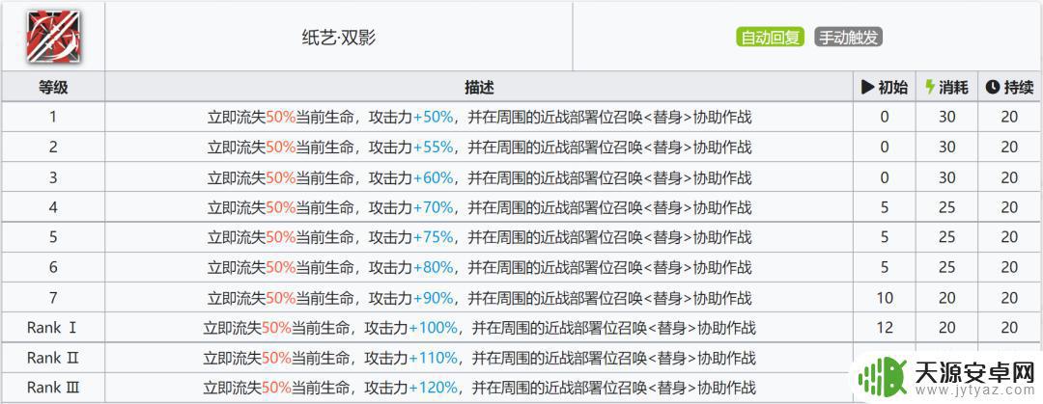Select the skill name 纸艺·双影
The image size is (1043, 404).
(339, 38)
